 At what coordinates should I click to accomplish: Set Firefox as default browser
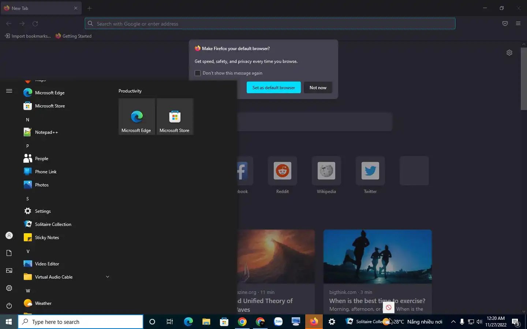point(274,87)
